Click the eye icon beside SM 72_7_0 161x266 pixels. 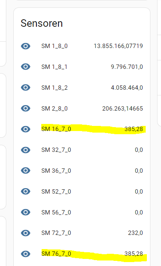[26, 233]
